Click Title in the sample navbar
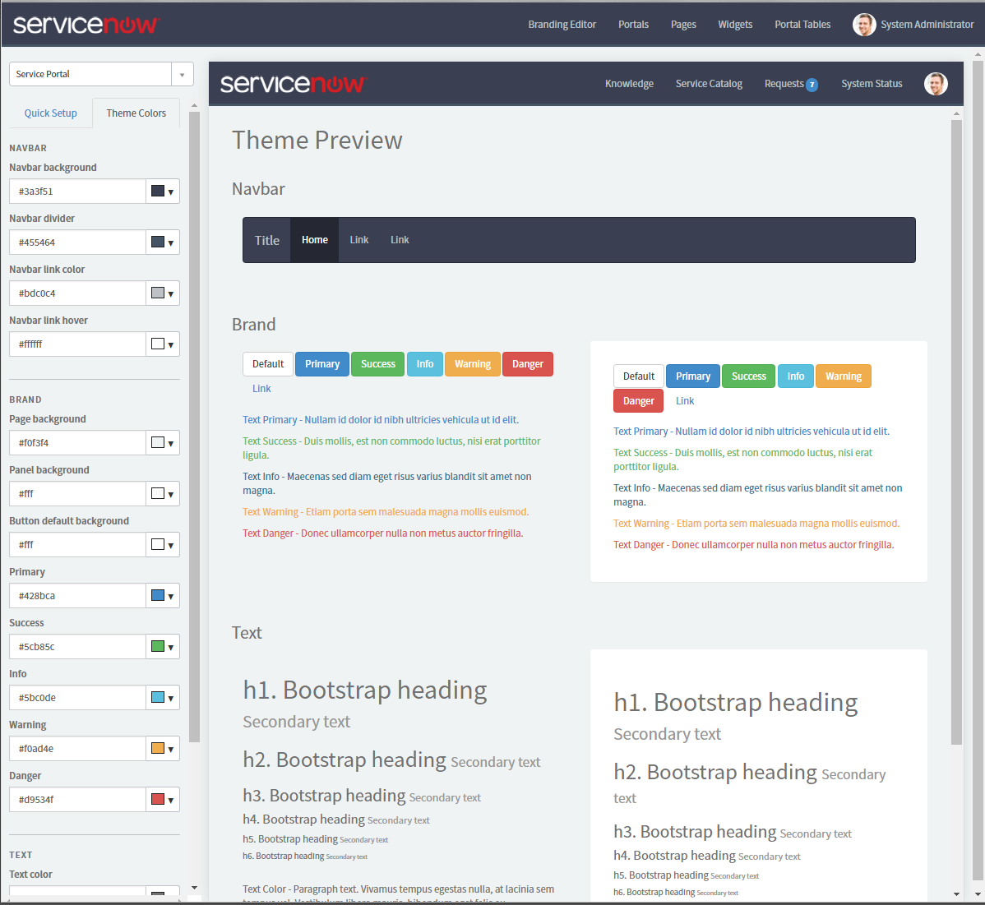Viewport: 985px width, 905px height. [267, 240]
